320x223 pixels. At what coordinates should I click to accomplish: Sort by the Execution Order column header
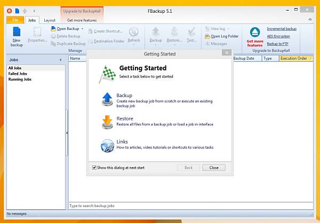point(296,58)
